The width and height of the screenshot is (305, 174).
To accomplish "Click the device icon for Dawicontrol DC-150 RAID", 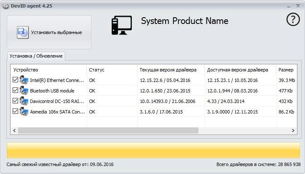I will click(24, 101).
